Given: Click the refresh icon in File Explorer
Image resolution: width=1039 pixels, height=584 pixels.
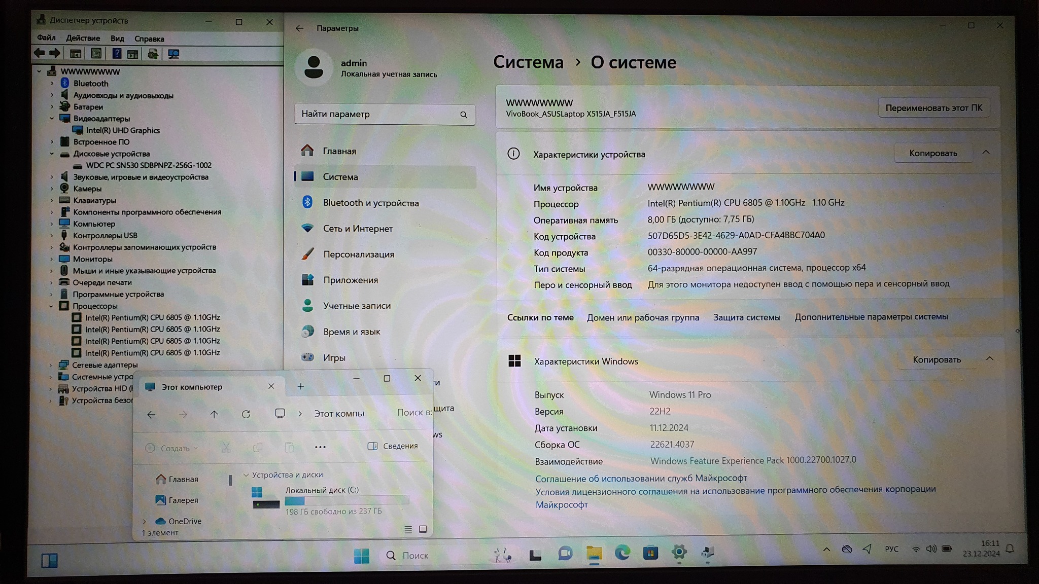Looking at the screenshot, I should point(246,414).
